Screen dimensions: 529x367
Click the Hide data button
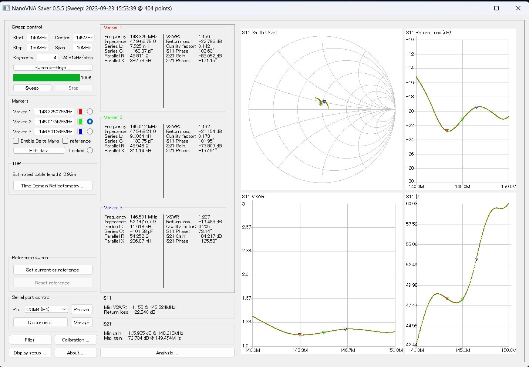pyautogui.click(x=39, y=150)
